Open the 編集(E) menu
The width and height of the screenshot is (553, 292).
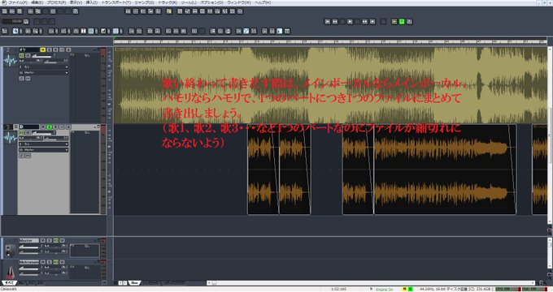pos(37,2)
